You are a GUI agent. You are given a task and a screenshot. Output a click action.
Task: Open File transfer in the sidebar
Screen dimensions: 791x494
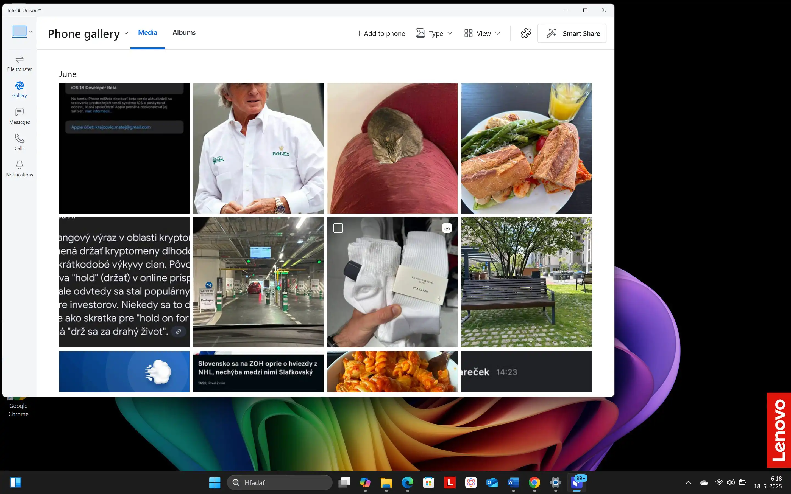[x=19, y=63]
